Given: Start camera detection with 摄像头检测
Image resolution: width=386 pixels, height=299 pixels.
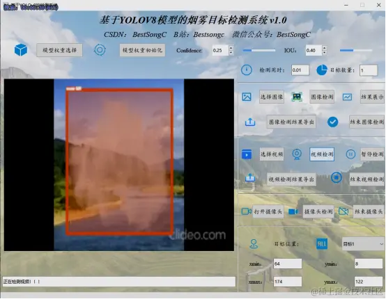Looking at the screenshot, I should (x=318, y=211).
